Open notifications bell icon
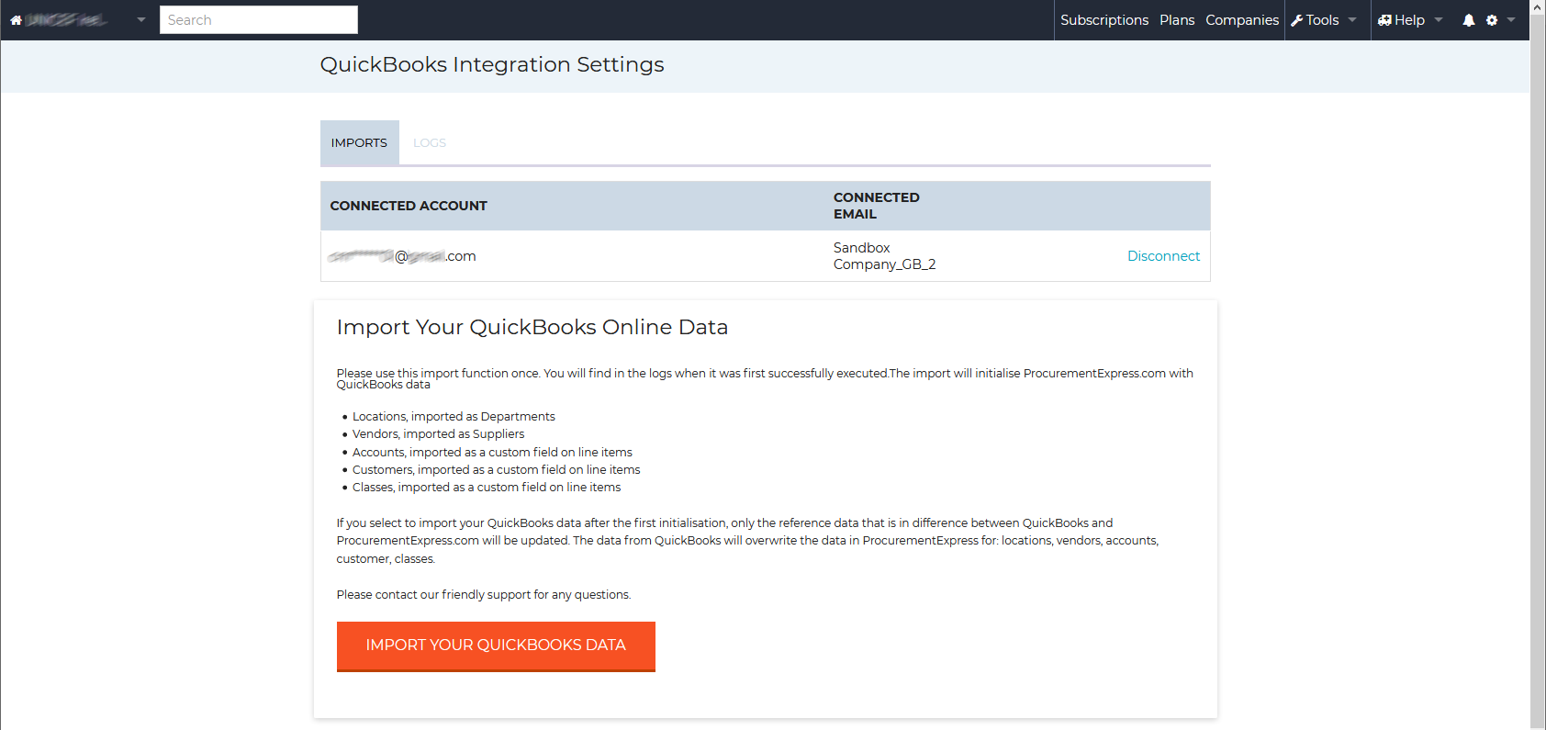Viewport: 1546px width, 730px height. point(1469,20)
